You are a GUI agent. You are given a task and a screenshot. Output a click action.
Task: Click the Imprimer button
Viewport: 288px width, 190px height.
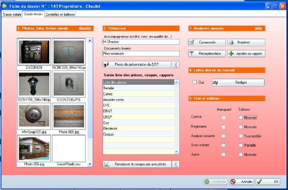pyautogui.click(x=246, y=42)
